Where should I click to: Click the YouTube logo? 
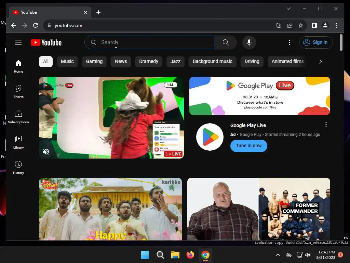(x=46, y=42)
